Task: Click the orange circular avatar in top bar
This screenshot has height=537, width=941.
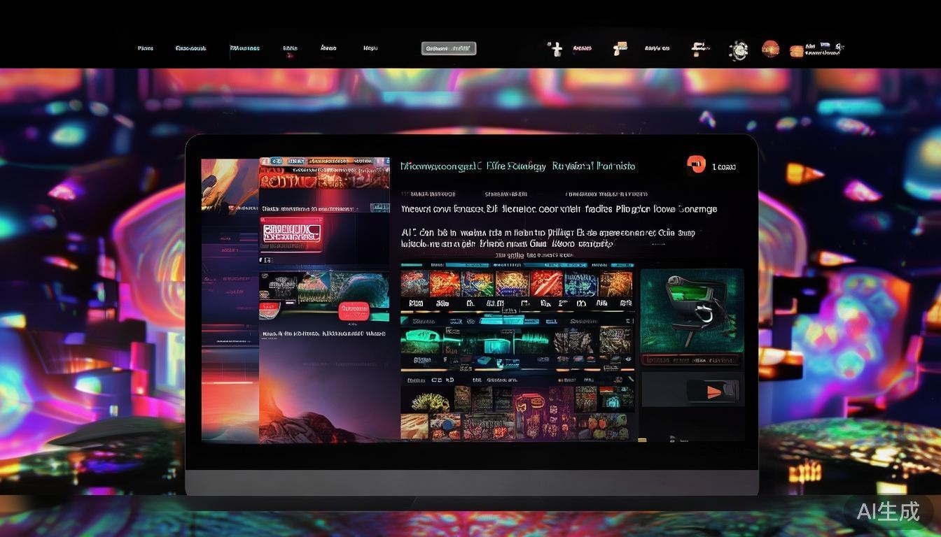Action: pyautogui.click(x=770, y=49)
